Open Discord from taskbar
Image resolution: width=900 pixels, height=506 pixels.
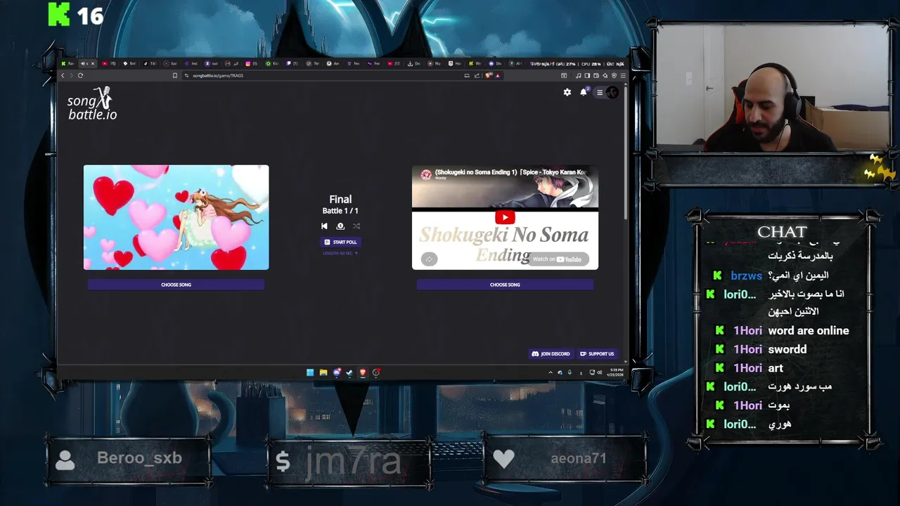click(x=337, y=372)
